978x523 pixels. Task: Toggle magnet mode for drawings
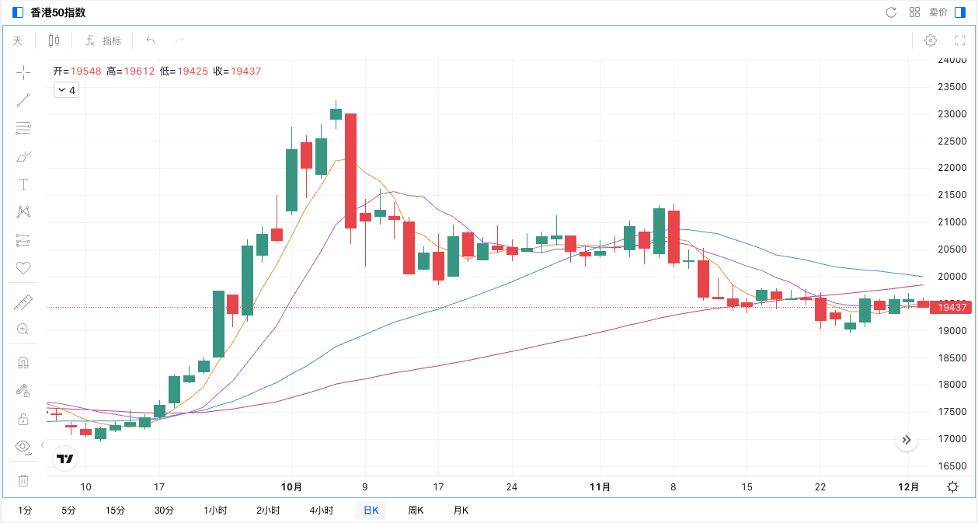[x=23, y=363]
